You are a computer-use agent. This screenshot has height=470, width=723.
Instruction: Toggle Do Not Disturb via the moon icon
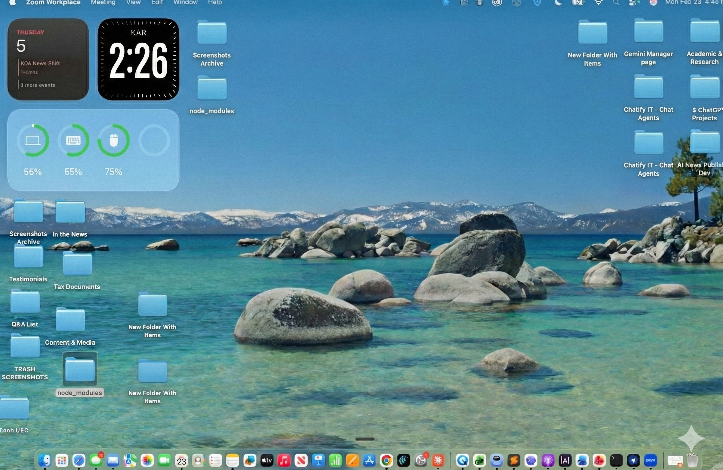click(559, 3)
